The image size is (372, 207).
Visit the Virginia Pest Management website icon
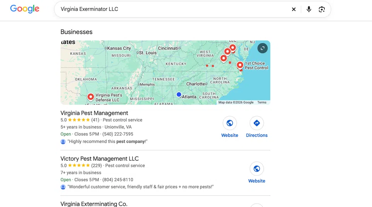pyautogui.click(x=230, y=123)
